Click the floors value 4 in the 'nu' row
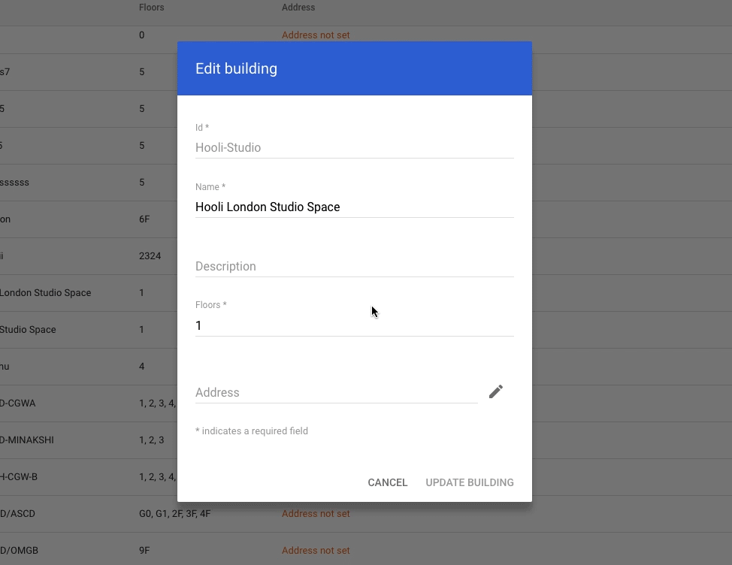 [x=141, y=366]
